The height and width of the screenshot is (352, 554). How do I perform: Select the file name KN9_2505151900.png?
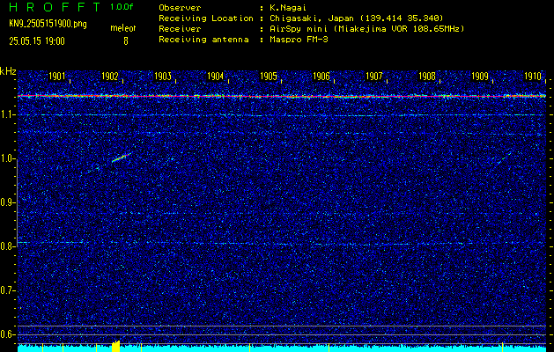[x=48, y=24]
